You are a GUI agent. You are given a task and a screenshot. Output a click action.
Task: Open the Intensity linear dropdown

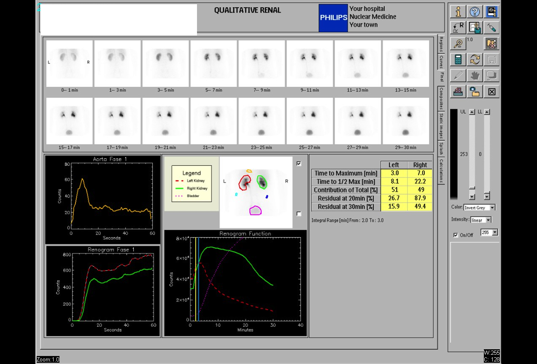[x=481, y=220]
